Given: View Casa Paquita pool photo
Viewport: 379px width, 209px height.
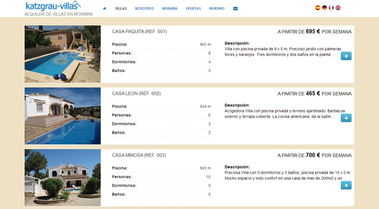Looking at the screenshot, I should tap(63, 54).
